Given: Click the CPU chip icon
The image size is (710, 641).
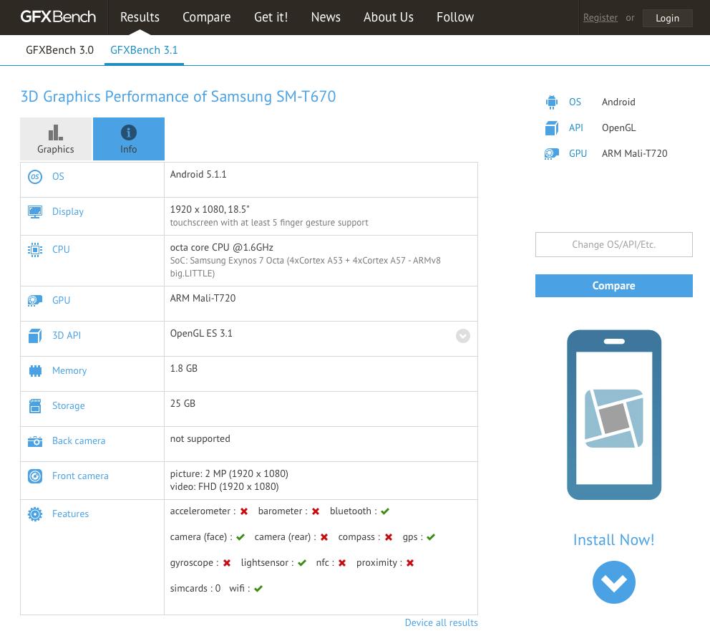Looking at the screenshot, I should click(x=34, y=250).
